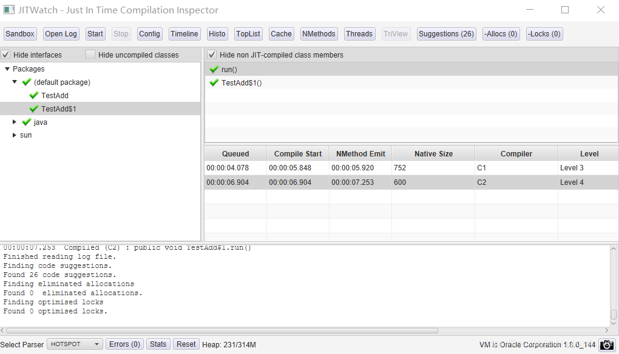The height and width of the screenshot is (354, 619).
Task: Click the Queued column header
Action: point(235,154)
